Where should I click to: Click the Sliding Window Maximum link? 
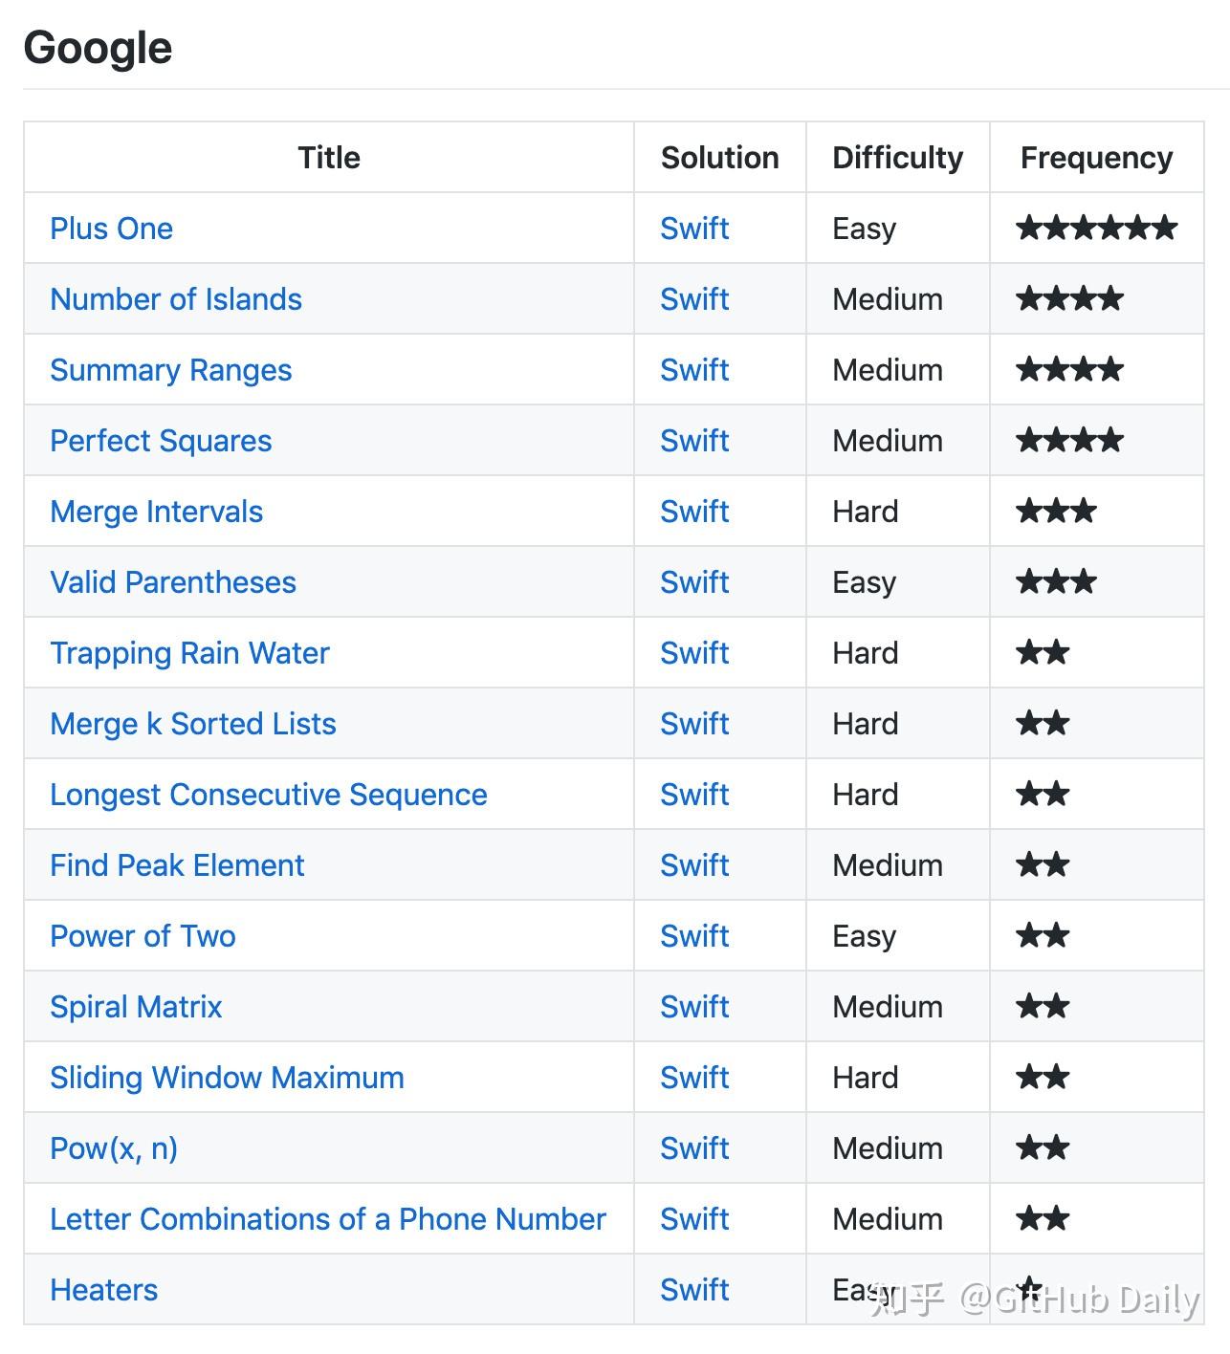click(227, 1078)
